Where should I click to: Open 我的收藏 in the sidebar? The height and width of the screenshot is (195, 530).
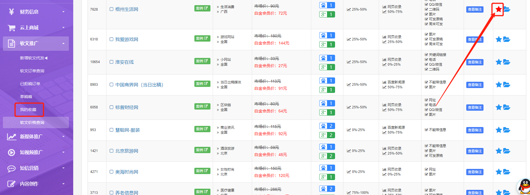pyautogui.click(x=28, y=110)
